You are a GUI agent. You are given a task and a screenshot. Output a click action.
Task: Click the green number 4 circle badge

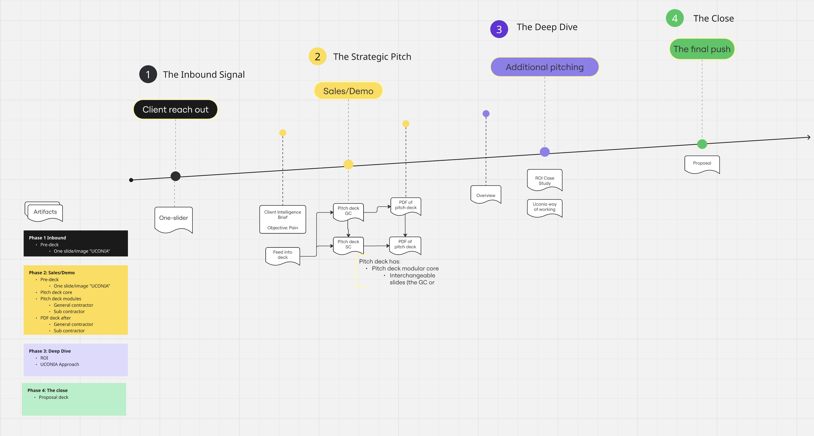point(674,18)
